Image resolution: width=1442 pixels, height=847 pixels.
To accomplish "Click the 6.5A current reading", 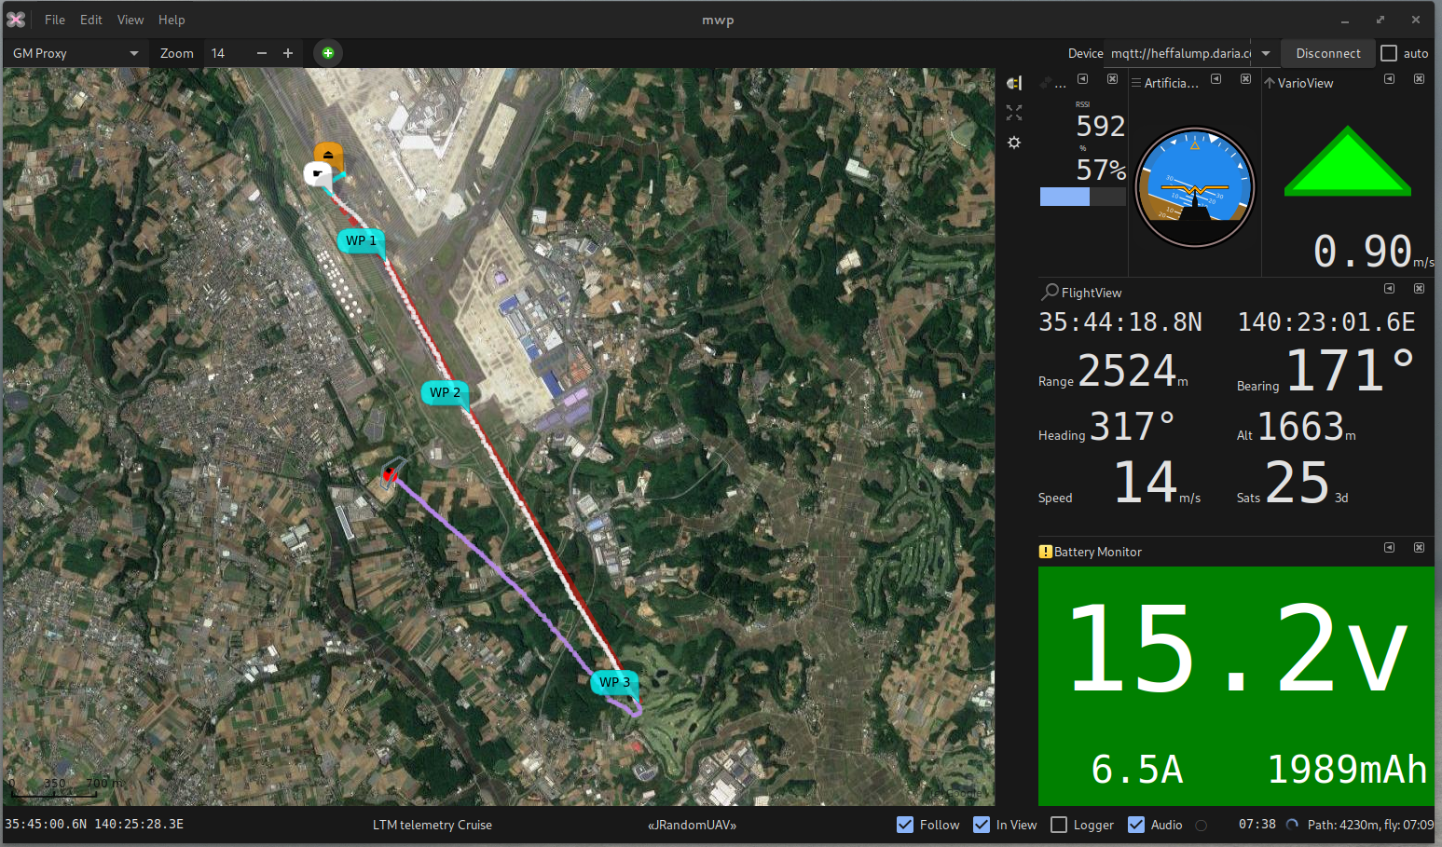I will pos(1137,770).
